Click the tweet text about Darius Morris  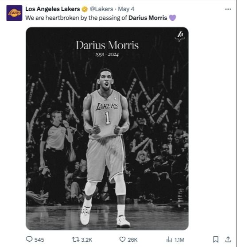[96, 18]
